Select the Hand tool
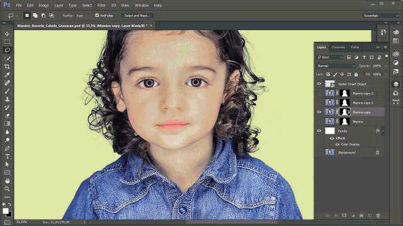 pyautogui.click(x=7, y=181)
